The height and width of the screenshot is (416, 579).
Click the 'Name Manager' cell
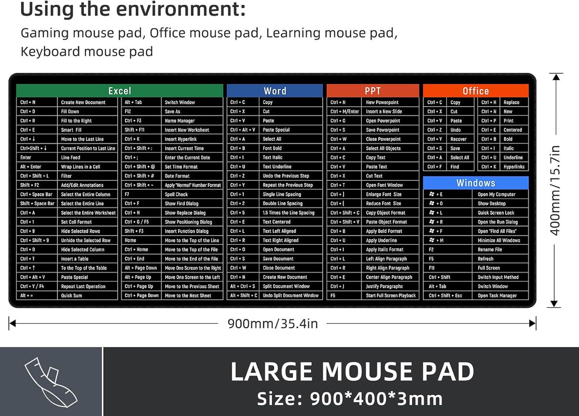tap(193, 121)
